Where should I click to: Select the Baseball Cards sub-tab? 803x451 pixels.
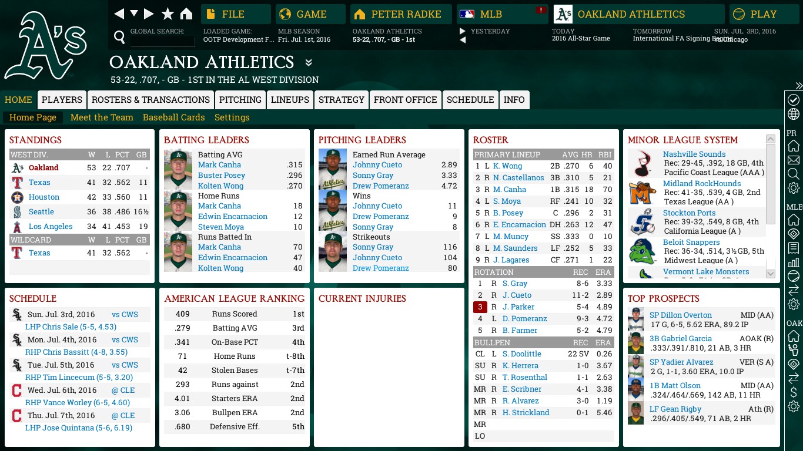173,117
